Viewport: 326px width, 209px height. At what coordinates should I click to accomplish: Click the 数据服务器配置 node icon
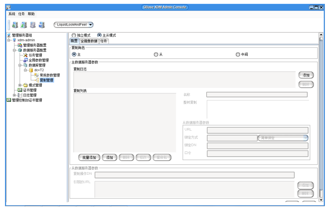[20, 50]
